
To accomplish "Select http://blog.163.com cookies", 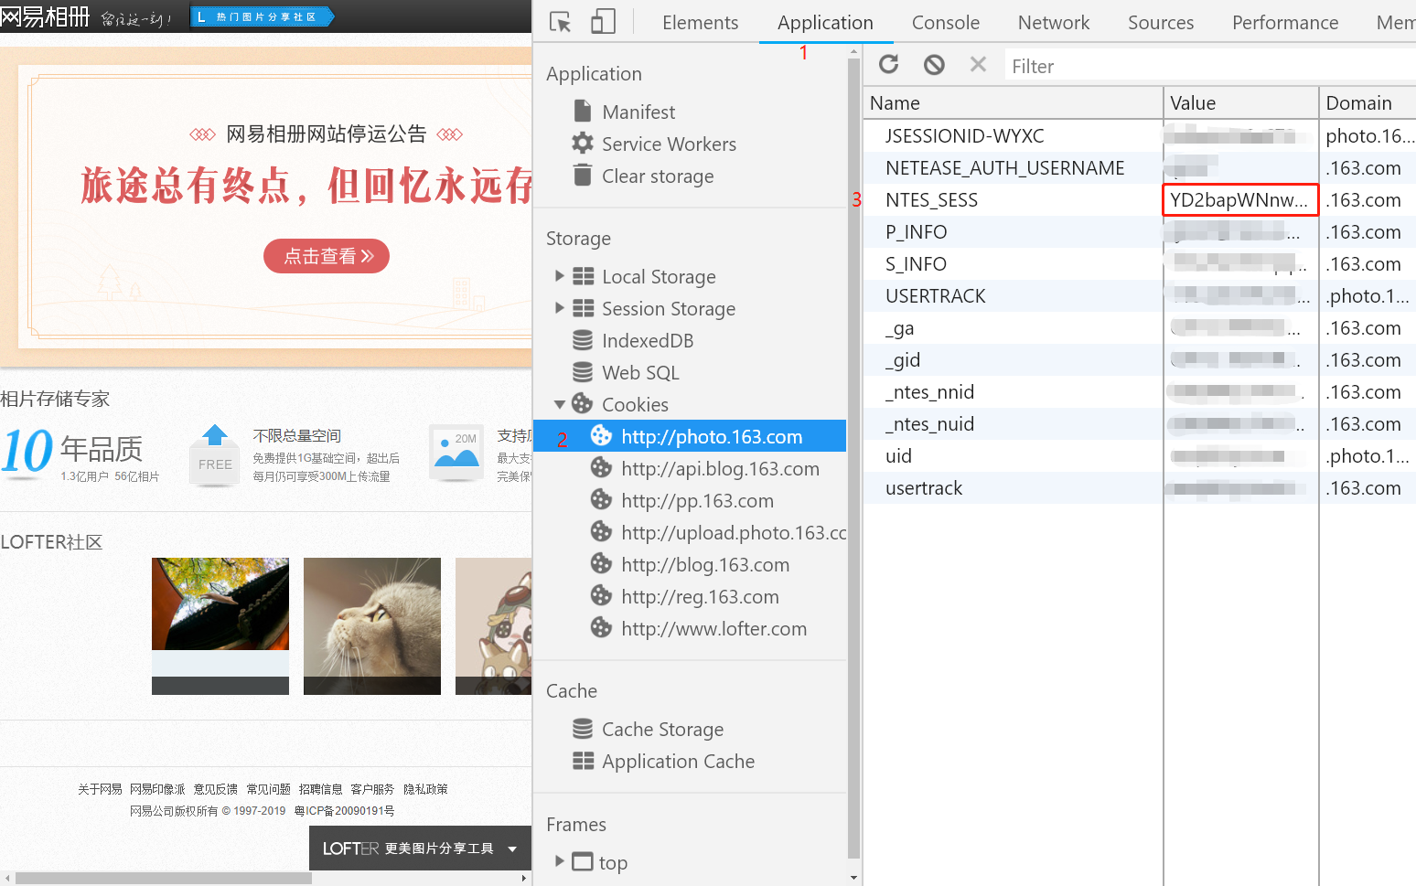I will (x=704, y=564).
